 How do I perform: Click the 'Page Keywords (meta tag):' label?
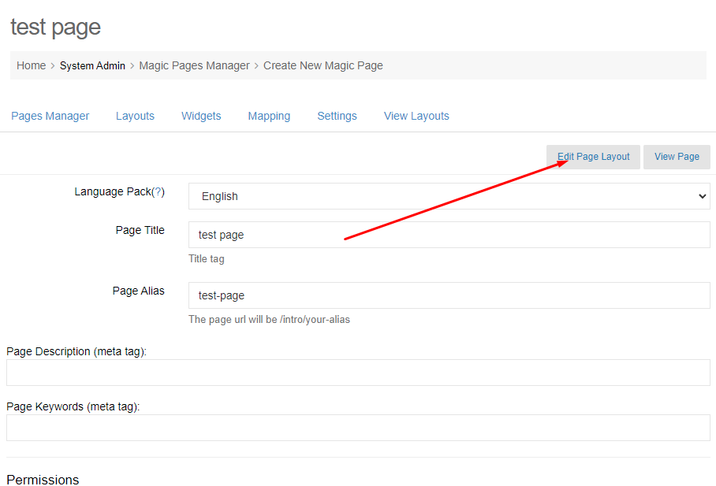tap(73, 406)
